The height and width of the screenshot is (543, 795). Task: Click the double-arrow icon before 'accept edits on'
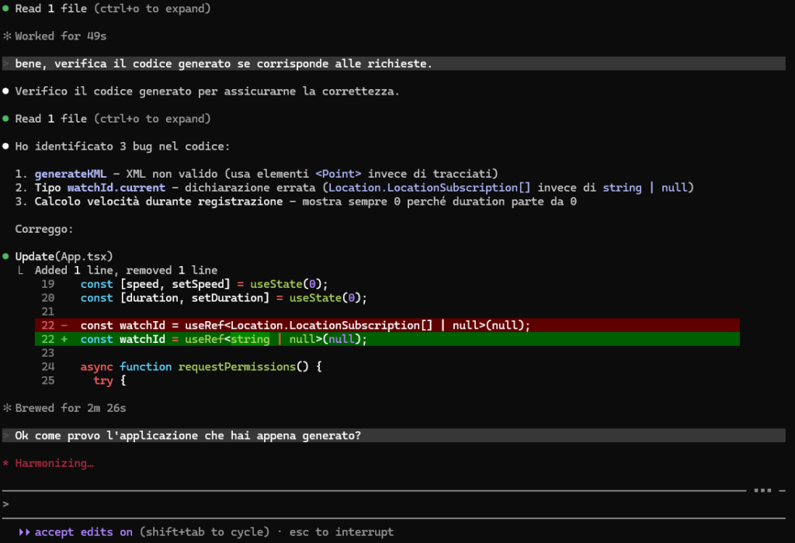[x=24, y=532]
